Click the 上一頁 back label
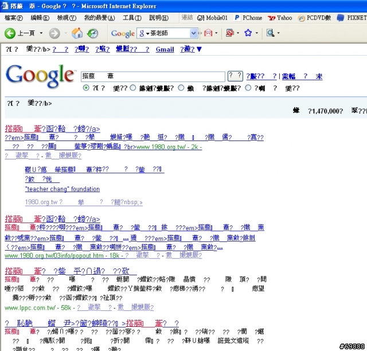Image resolution: width=367 pixels, height=351 pixels. click(x=26, y=33)
